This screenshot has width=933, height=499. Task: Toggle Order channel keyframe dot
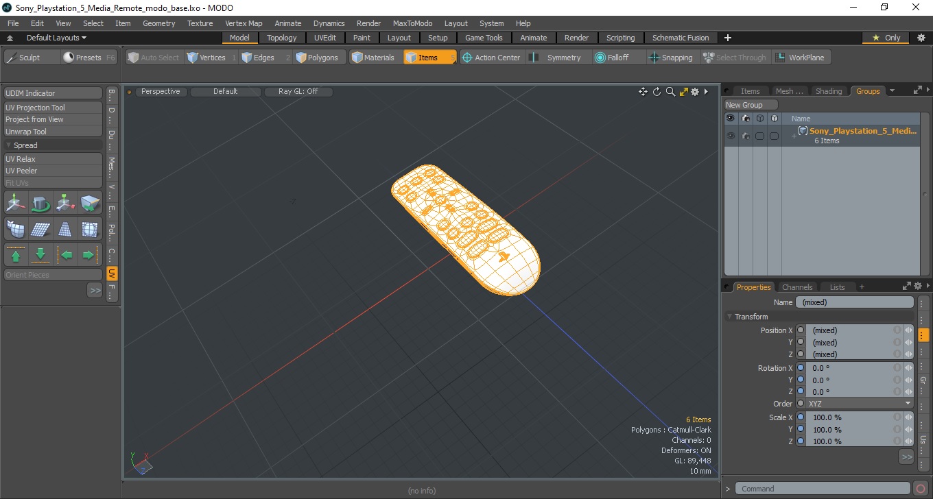pyautogui.click(x=801, y=404)
